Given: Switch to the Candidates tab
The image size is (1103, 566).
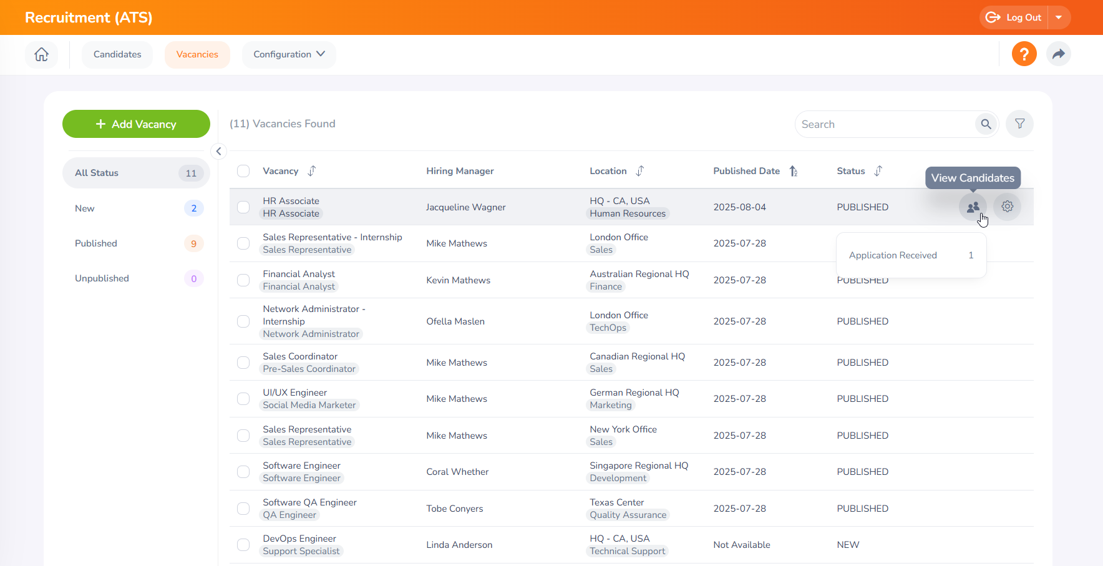Looking at the screenshot, I should pos(117,54).
